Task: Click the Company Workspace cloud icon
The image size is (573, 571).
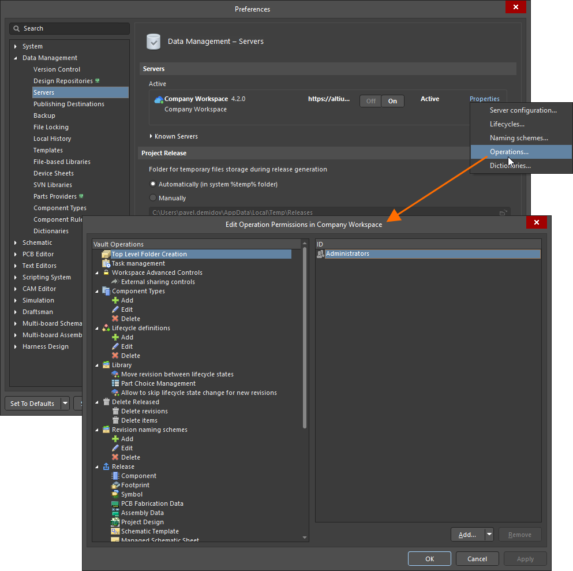Action: coord(159,99)
